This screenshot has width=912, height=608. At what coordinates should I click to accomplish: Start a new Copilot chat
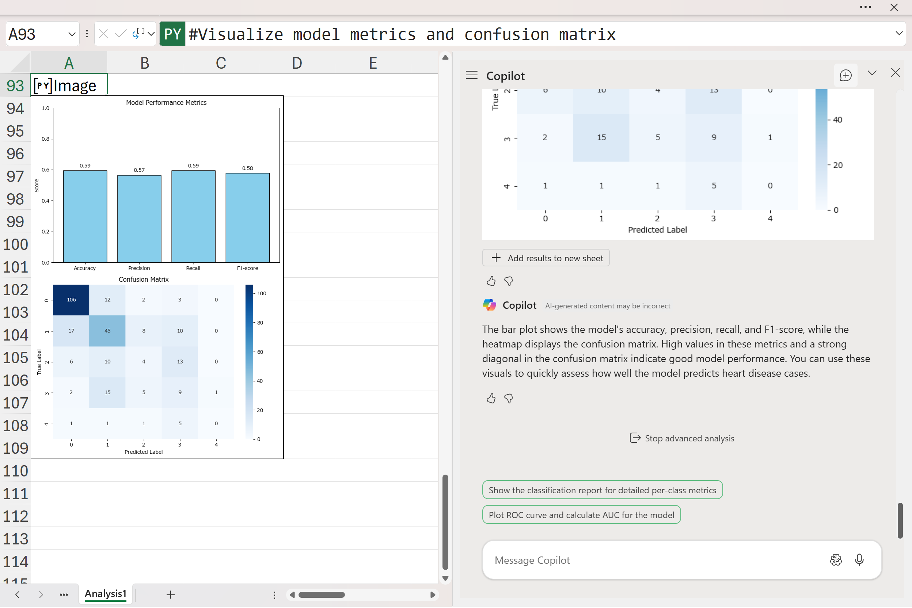pyautogui.click(x=845, y=75)
